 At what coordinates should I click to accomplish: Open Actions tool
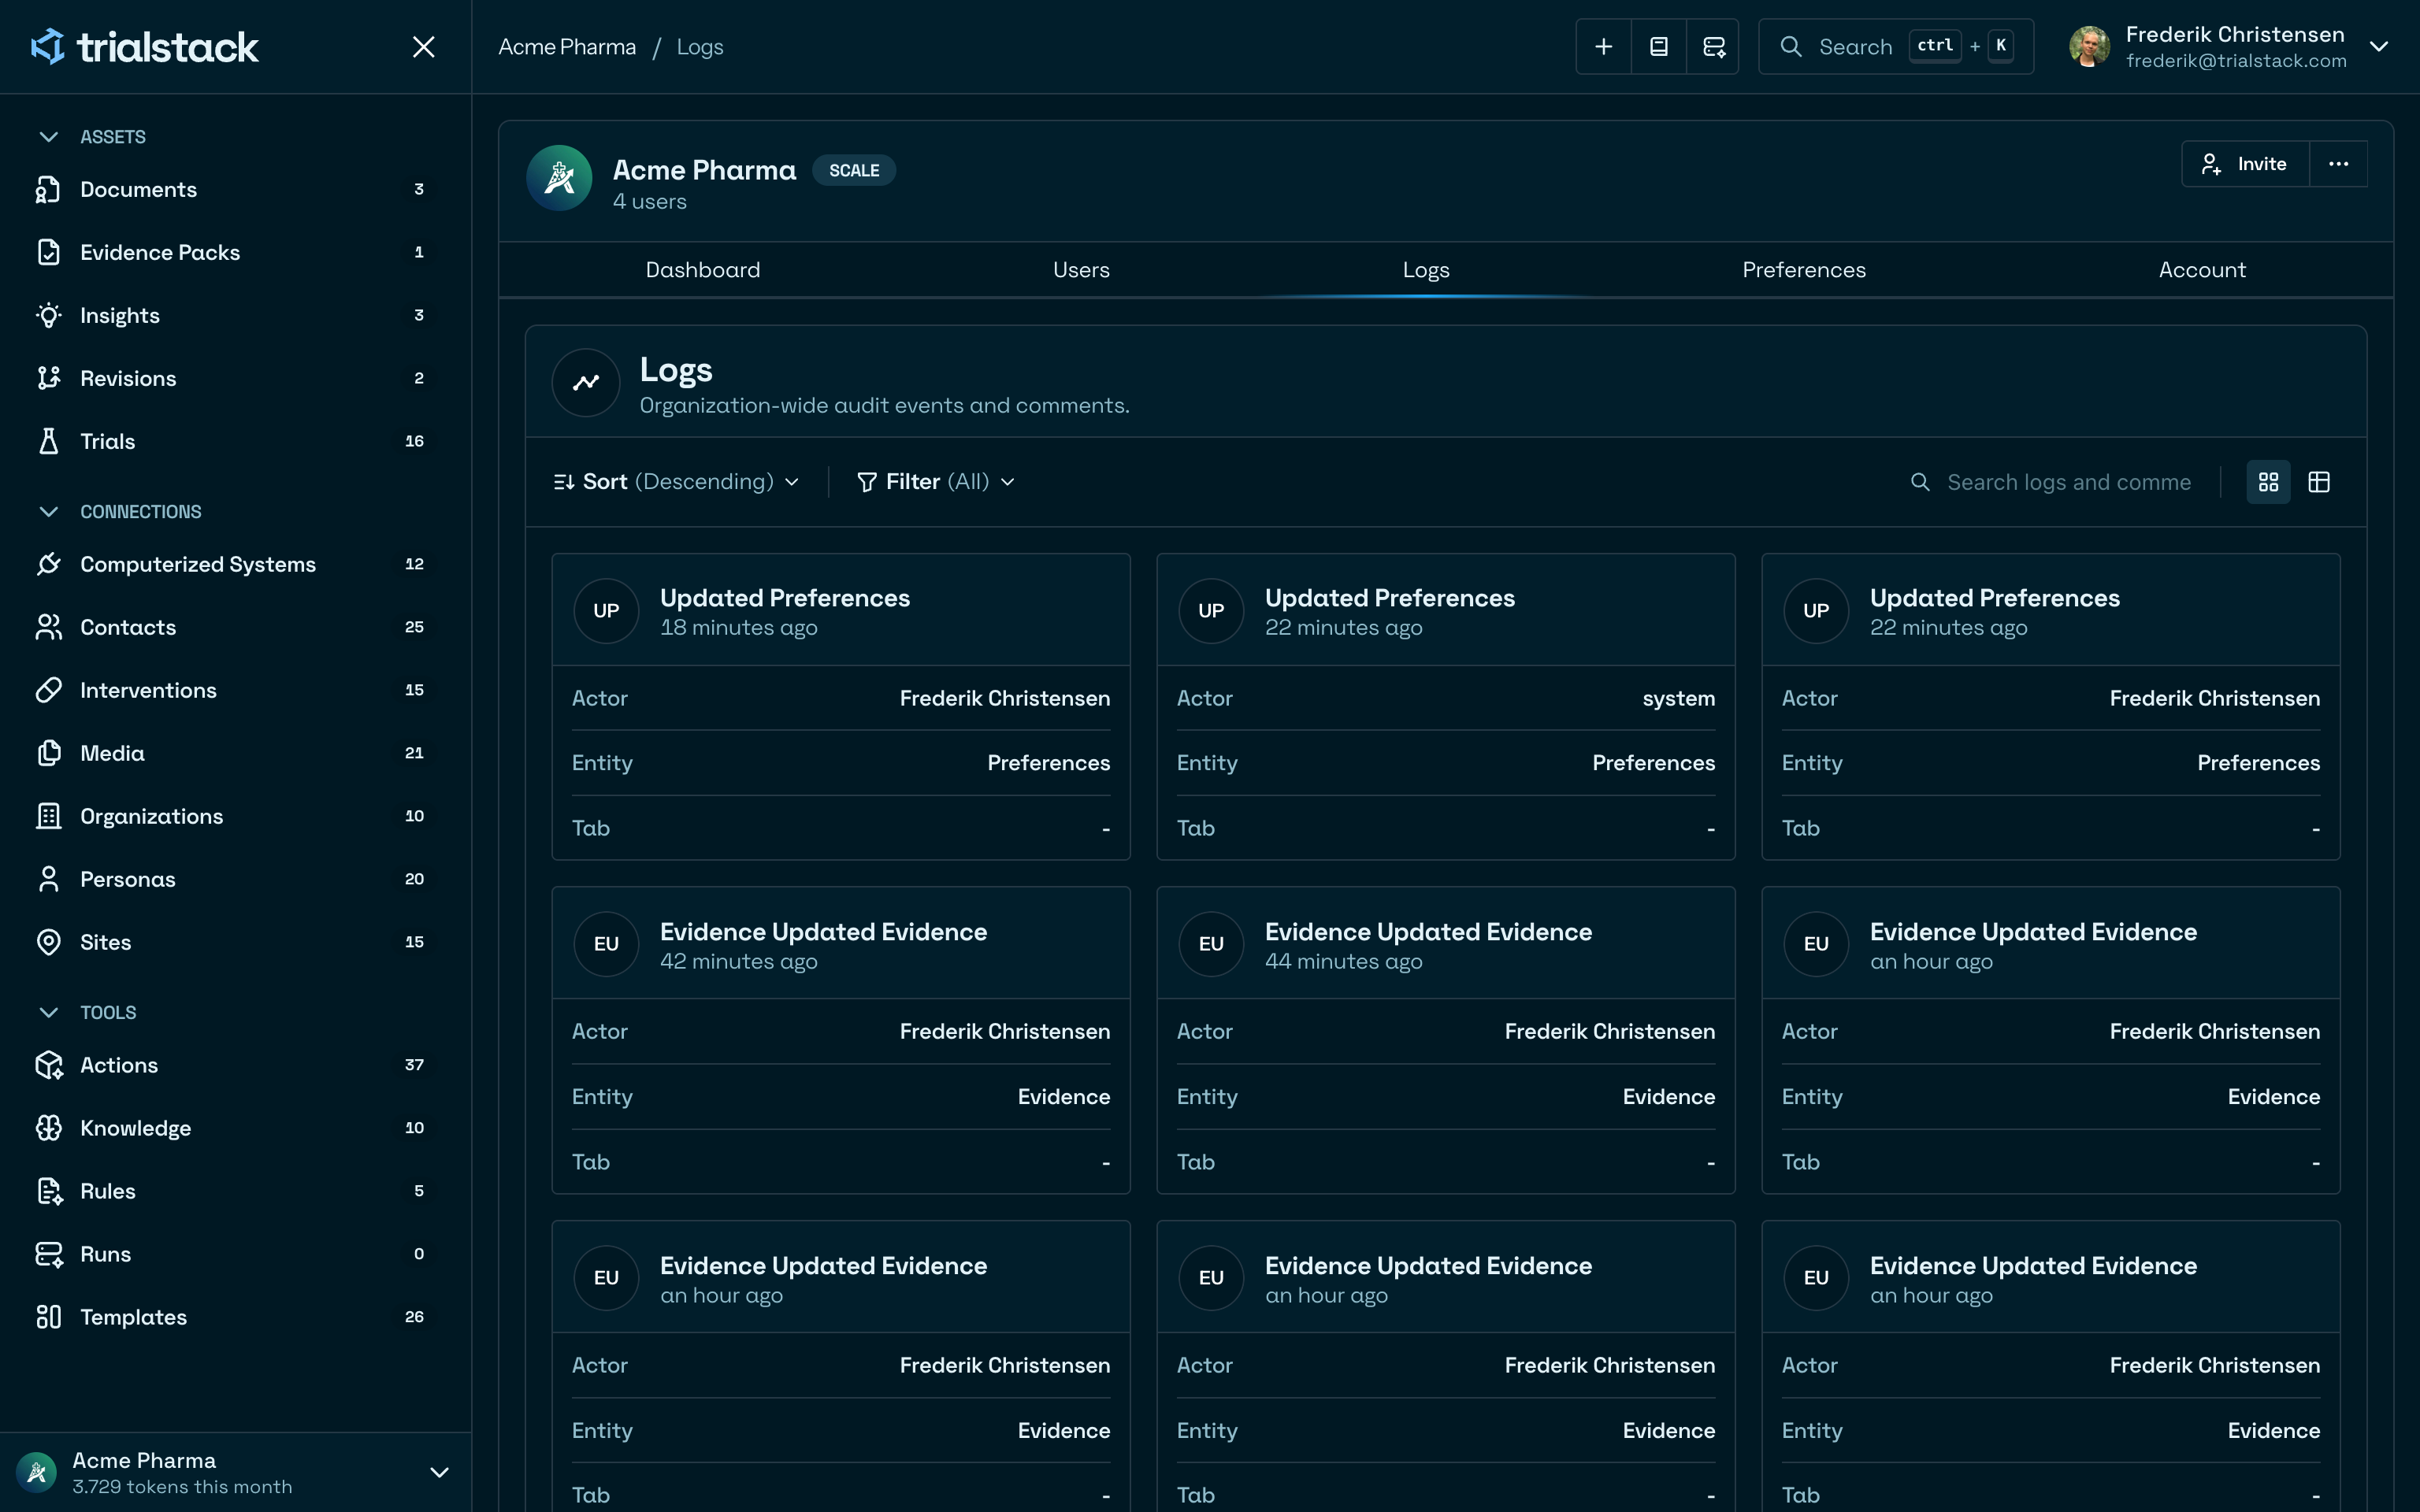click(x=236, y=1065)
